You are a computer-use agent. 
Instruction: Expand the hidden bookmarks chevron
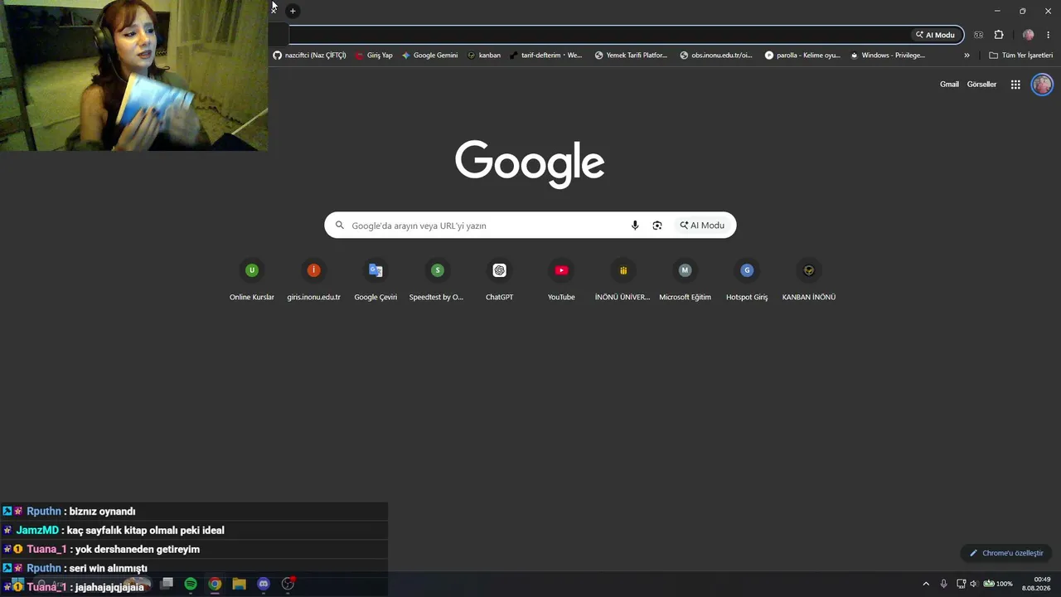(967, 56)
